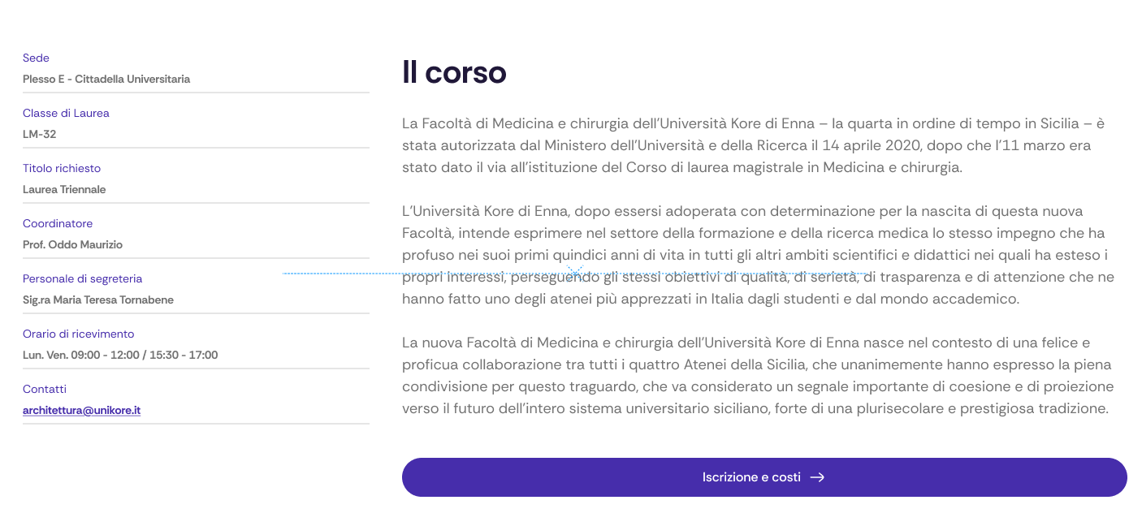Screen dimensions: 1142x526
Task: Click the paragraph starting La nuova Facoltà
Action: coord(757,376)
